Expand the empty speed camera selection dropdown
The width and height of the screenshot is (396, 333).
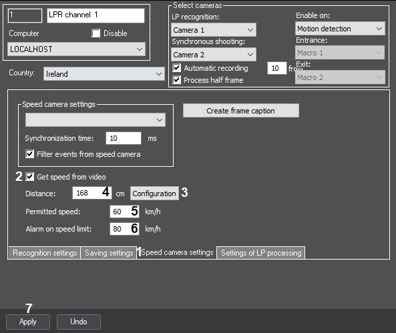click(95, 119)
